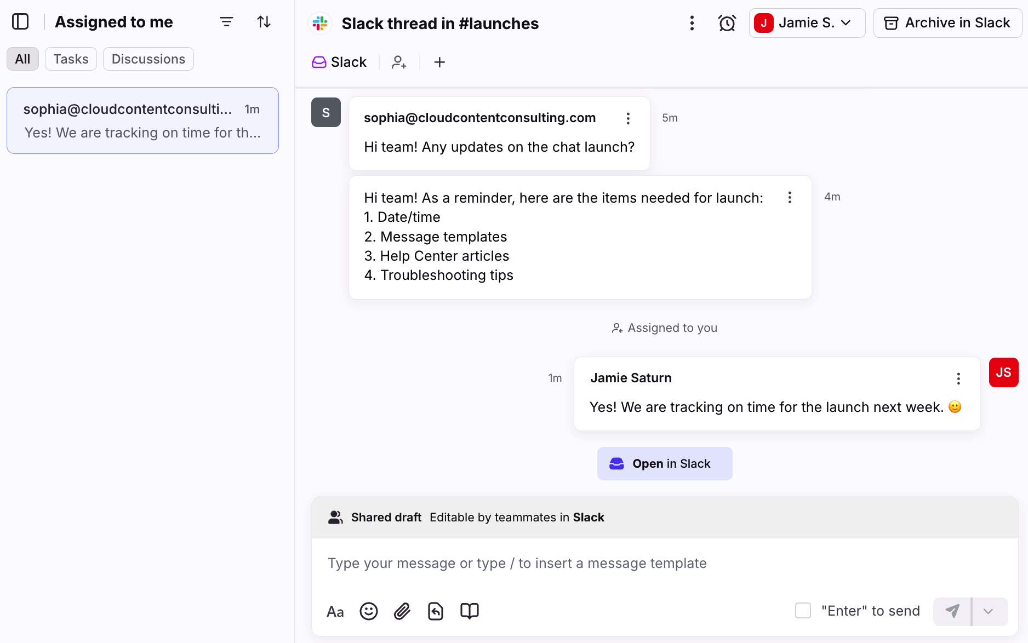Screen dimensions: 1028x643
Task: Toggle text formatting options (Aa)
Action: pyautogui.click(x=335, y=611)
